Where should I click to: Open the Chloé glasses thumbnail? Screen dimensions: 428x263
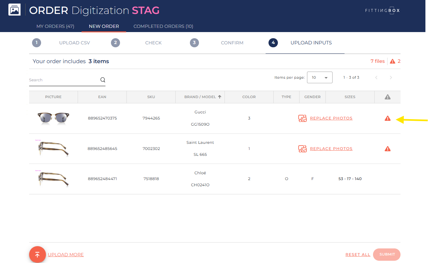point(52,179)
